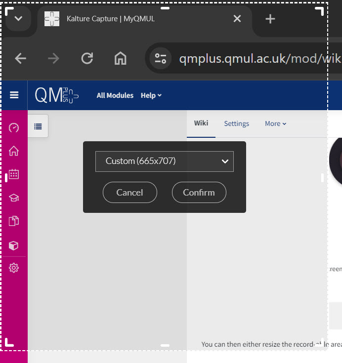Reload the current page
This screenshot has width=342, height=363.
tap(87, 58)
